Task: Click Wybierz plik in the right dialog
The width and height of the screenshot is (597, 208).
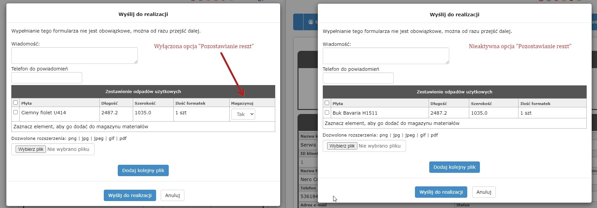Action: click(x=342, y=146)
